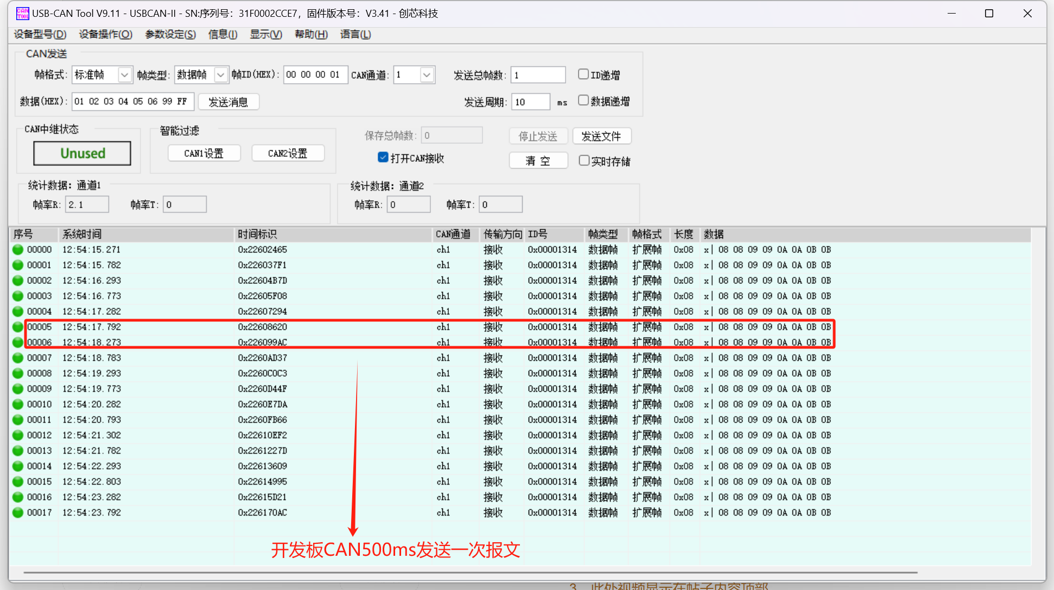1054x590 pixels.
Task: Enable the ID递增 checkbox
Action: click(x=583, y=74)
